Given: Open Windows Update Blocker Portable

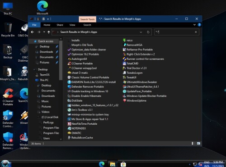Looking at the screenshot, I should tap(145, 96).
